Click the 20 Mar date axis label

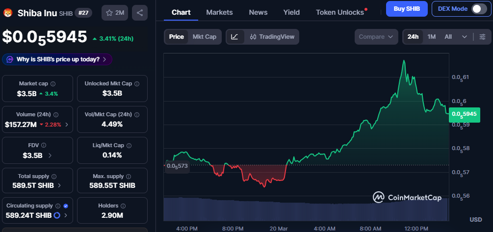point(279,229)
